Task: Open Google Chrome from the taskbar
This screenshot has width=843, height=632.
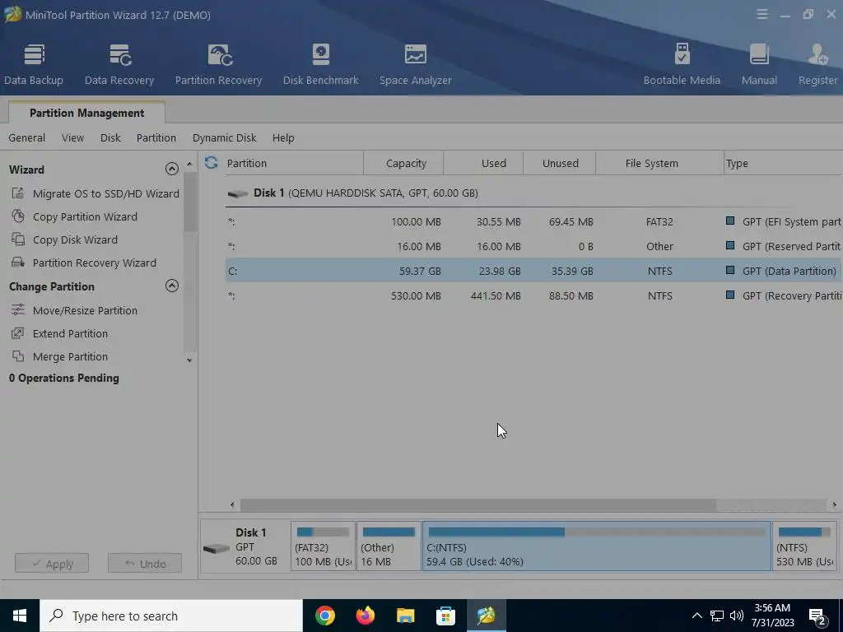Action: coord(324,616)
